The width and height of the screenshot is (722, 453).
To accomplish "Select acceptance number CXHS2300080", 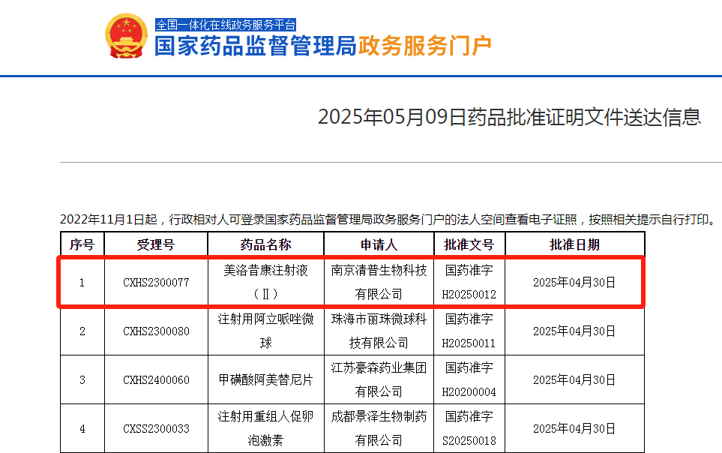I will point(156,331).
